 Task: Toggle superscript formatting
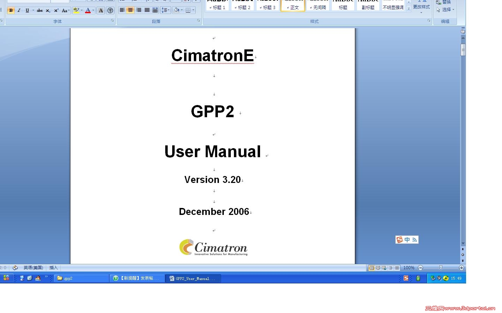[x=56, y=10]
